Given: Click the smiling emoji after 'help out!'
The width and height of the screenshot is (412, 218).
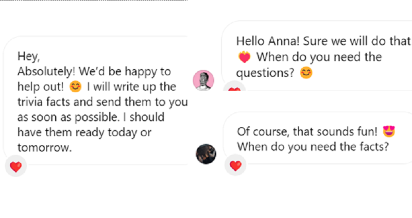Looking at the screenshot, I should 75,87.
